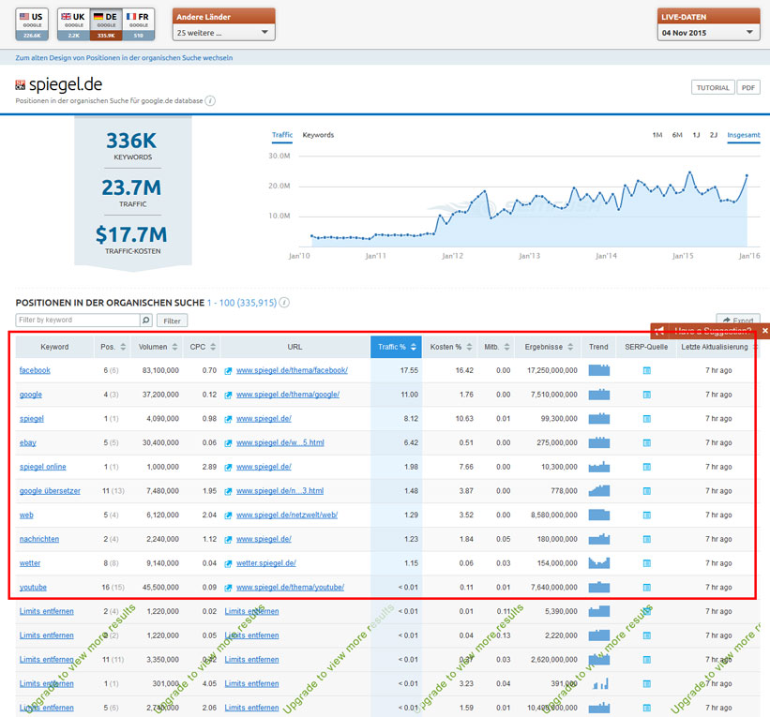This screenshot has height=717, width=770.
Task: View SERP source icon for youtube row
Action: tap(647, 587)
